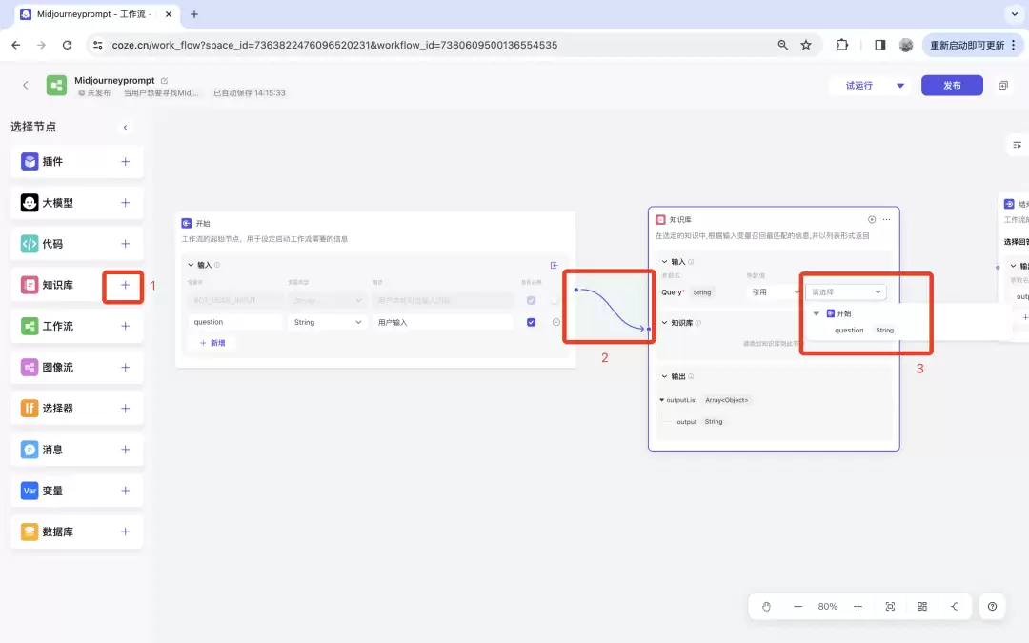Toggle the disabled checkbox in first input row

point(531,300)
